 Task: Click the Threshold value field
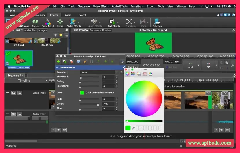pos(108,77)
